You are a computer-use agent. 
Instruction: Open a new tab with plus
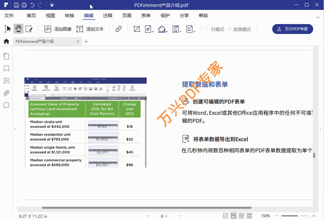(86, 41)
